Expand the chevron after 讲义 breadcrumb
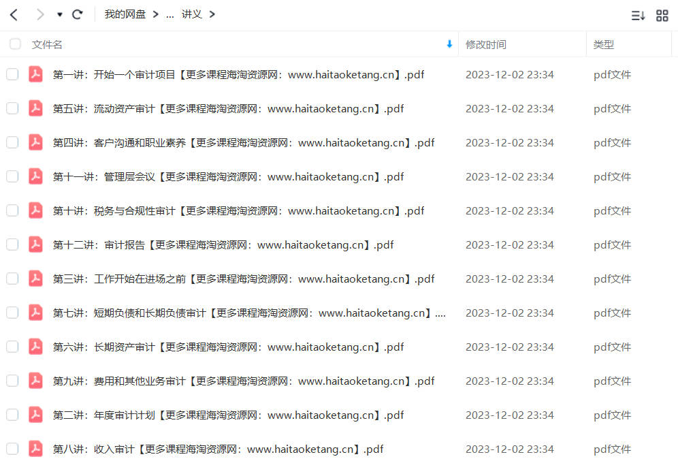 [x=212, y=14]
